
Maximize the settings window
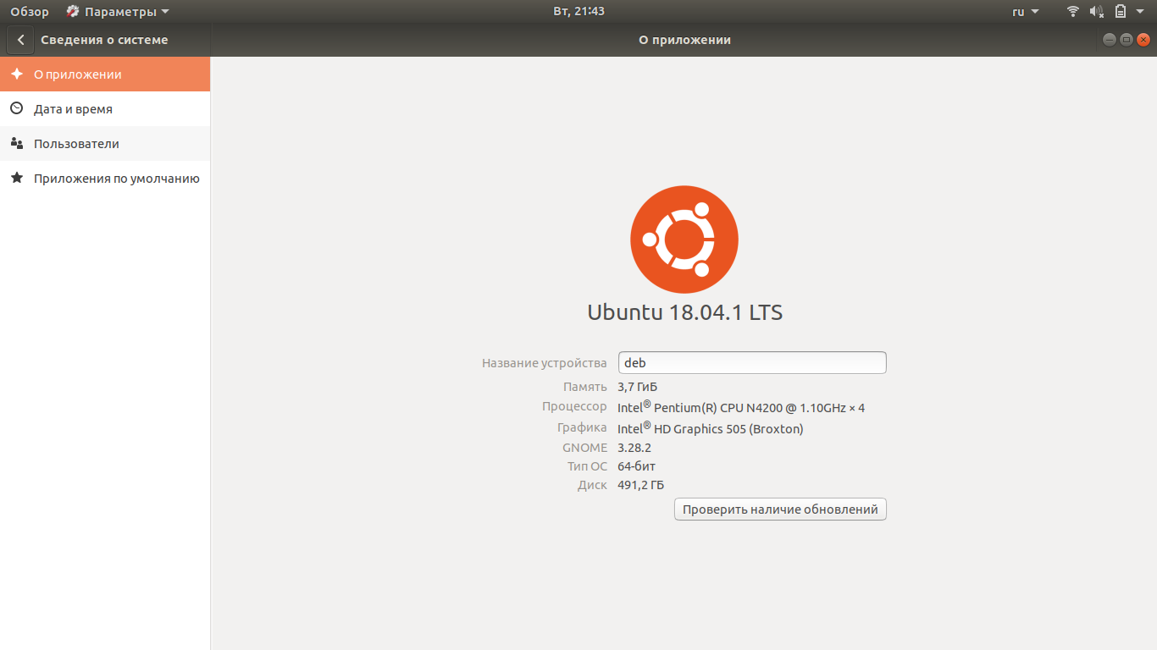tap(1127, 40)
